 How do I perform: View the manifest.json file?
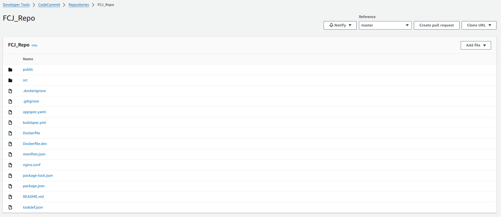click(x=34, y=154)
